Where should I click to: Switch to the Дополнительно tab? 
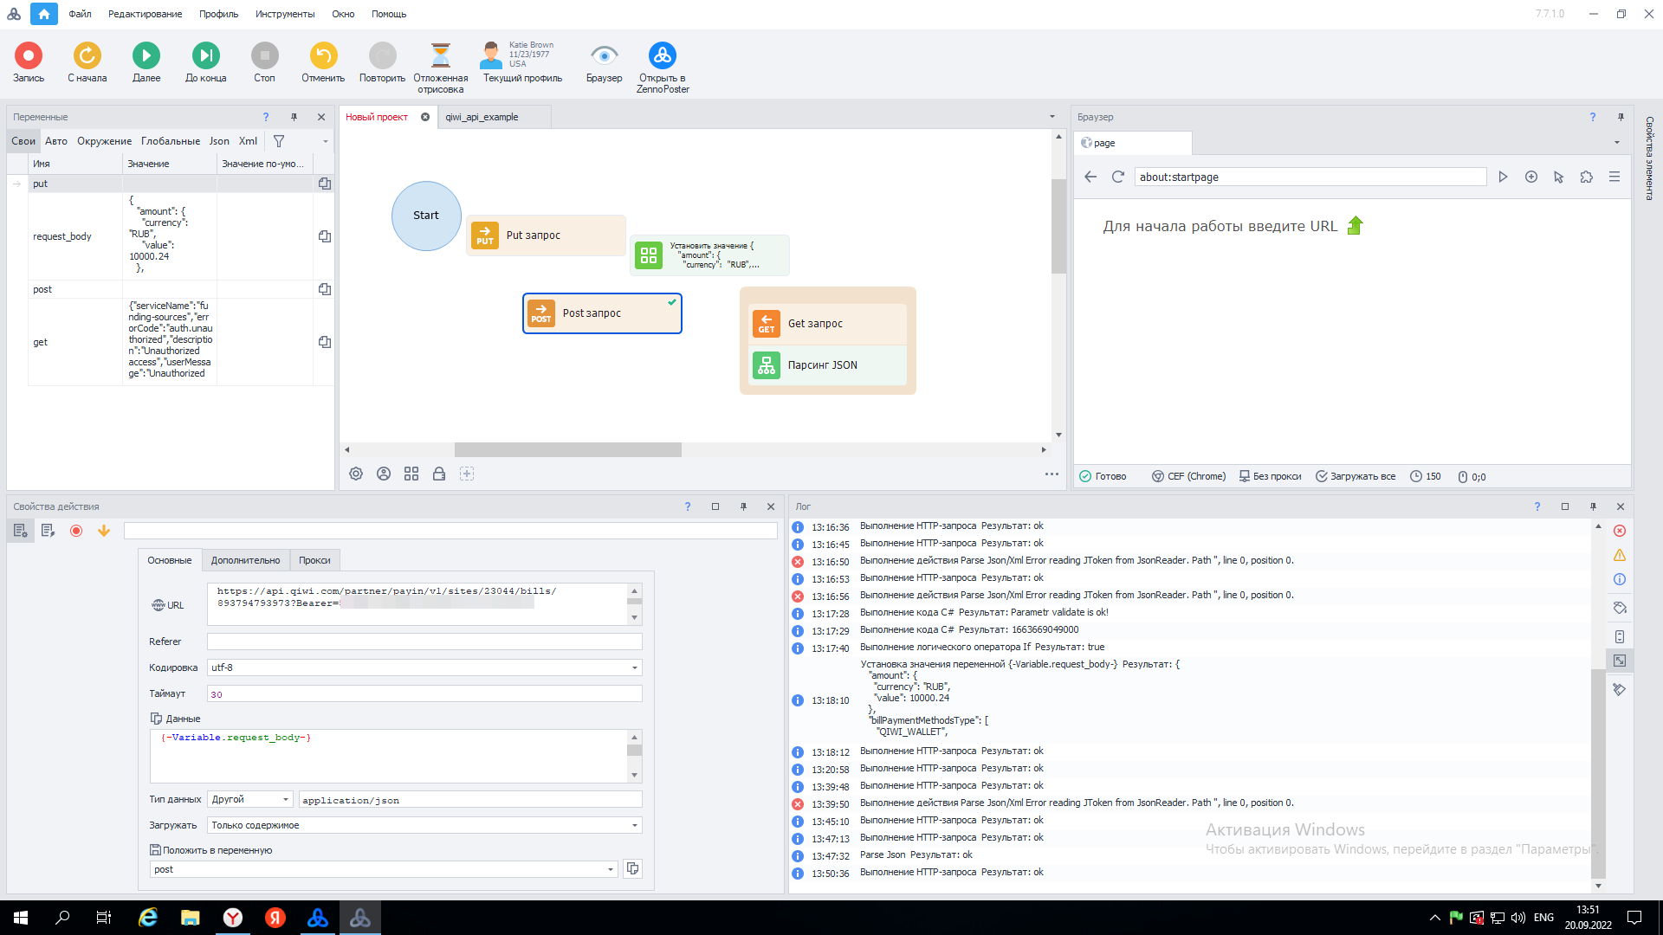[x=246, y=560]
